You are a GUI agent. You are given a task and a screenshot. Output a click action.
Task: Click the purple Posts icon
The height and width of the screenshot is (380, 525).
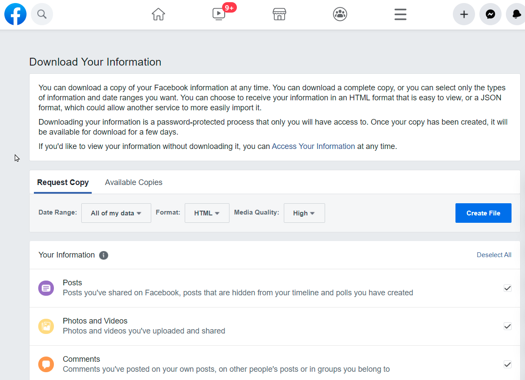click(x=46, y=288)
